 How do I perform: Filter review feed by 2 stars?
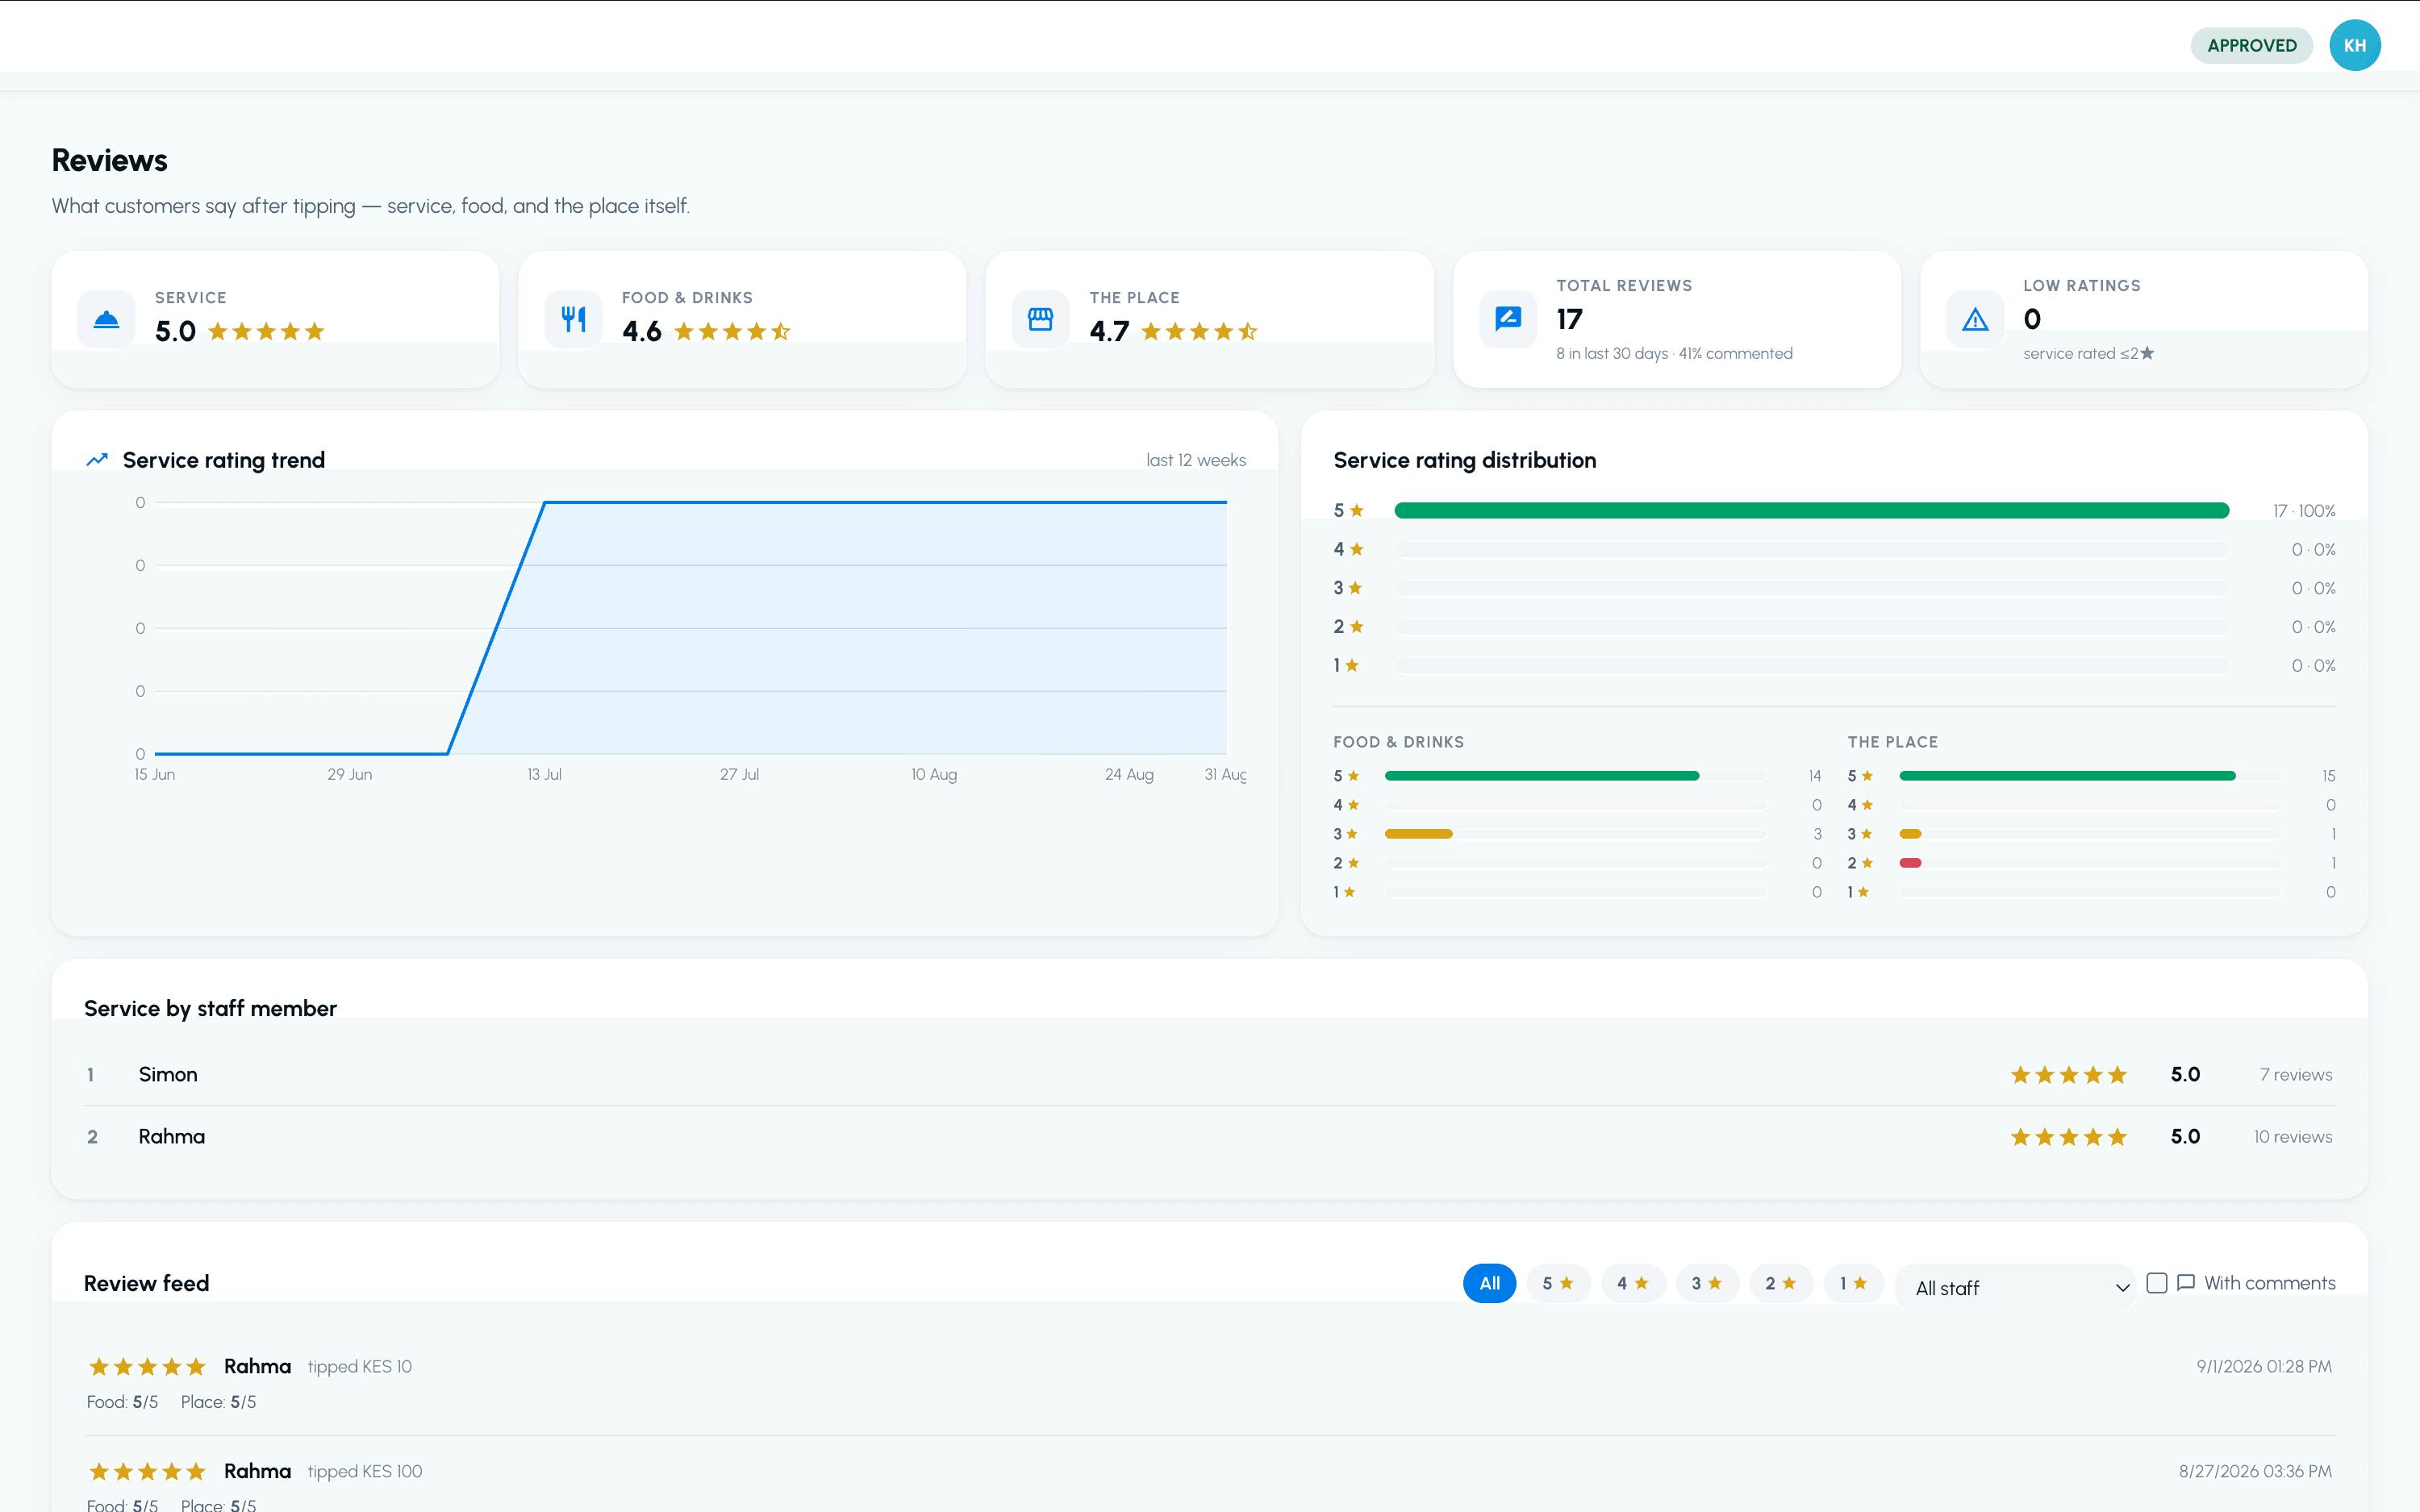point(1781,1283)
